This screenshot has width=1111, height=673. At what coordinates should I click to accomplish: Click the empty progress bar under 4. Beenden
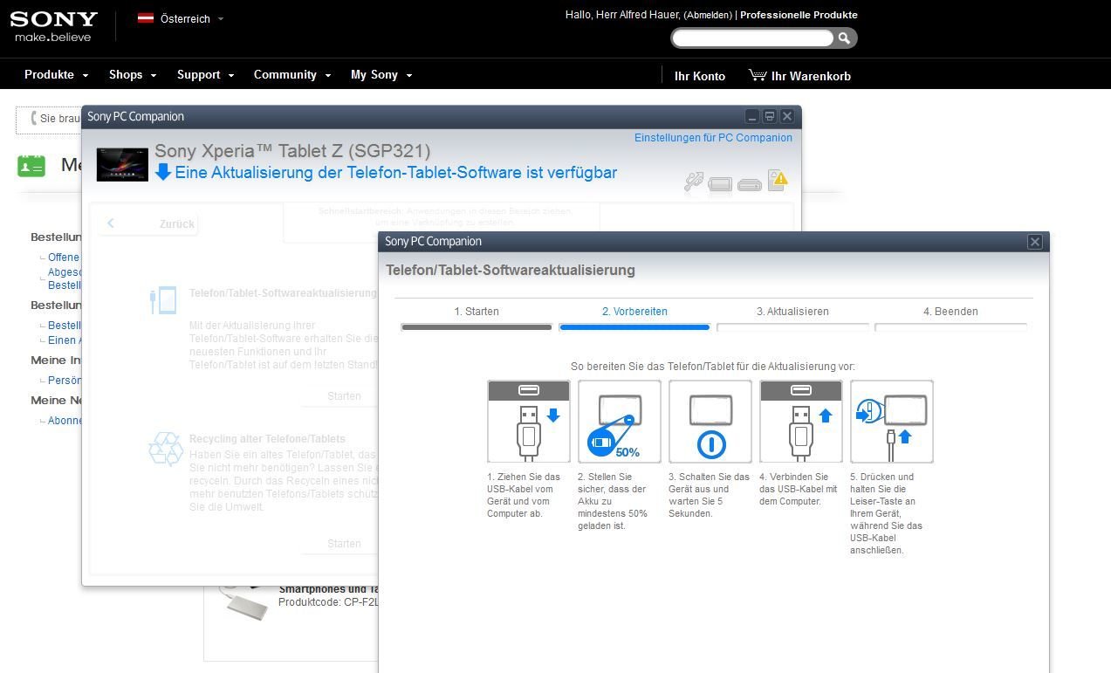coord(950,327)
